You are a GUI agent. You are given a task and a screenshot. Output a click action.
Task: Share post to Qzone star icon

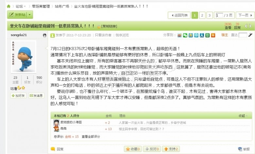(x=191, y=35)
